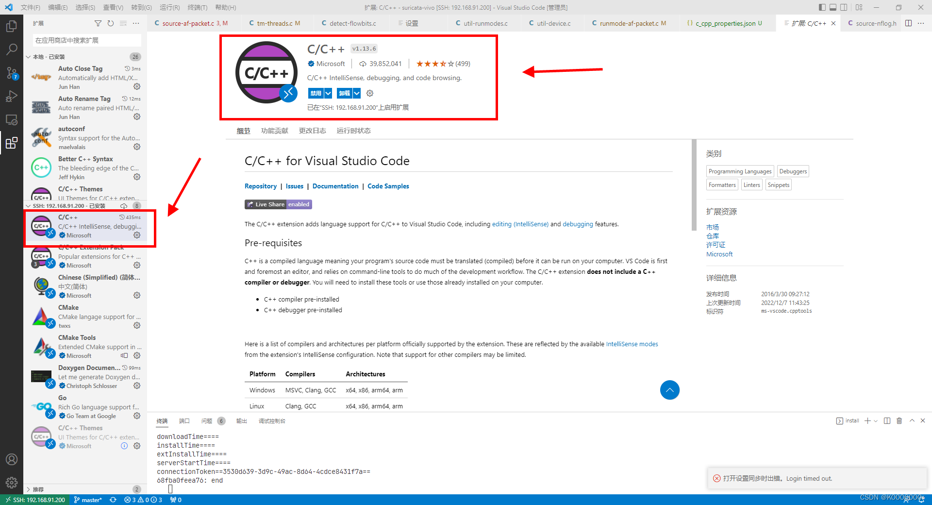Open the Manage gear for the CMake extension
The width and height of the screenshot is (932, 505).
(x=137, y=325)
